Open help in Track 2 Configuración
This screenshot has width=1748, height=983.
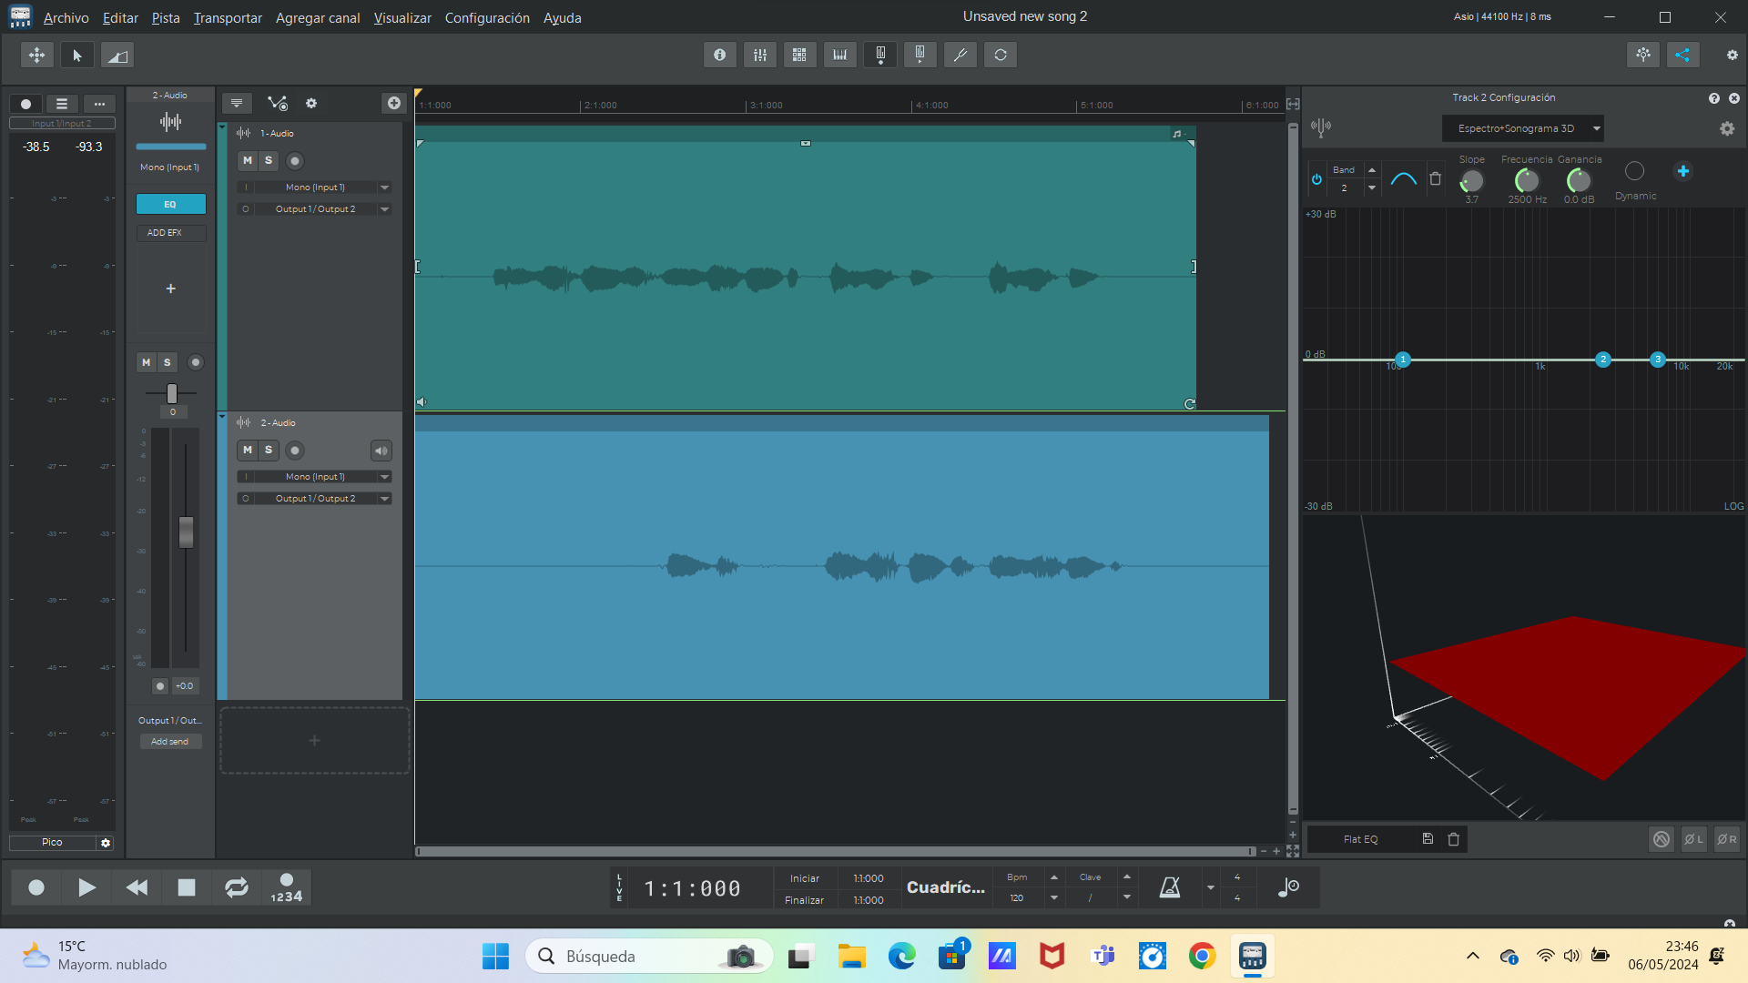pos(1713,98)
